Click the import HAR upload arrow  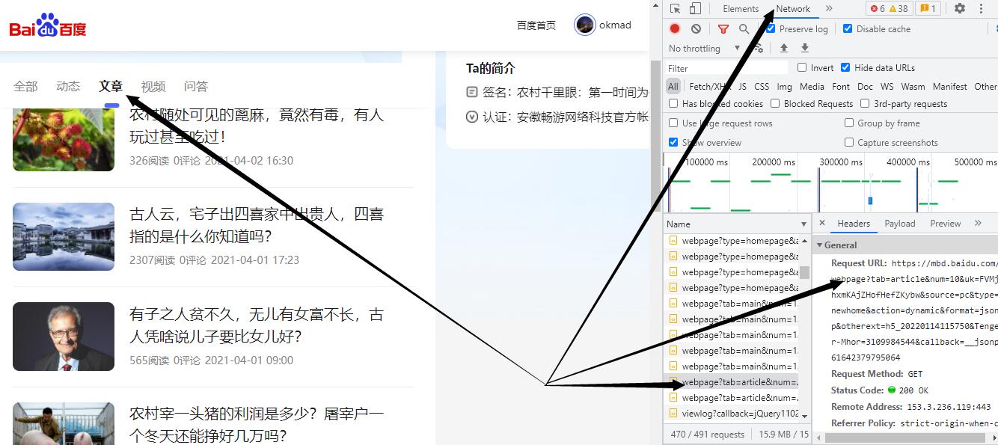coord(783,48)
